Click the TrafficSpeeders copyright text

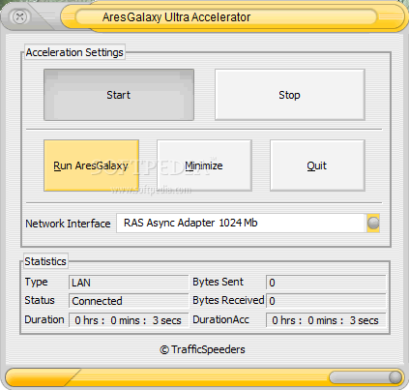coord(202,349)
